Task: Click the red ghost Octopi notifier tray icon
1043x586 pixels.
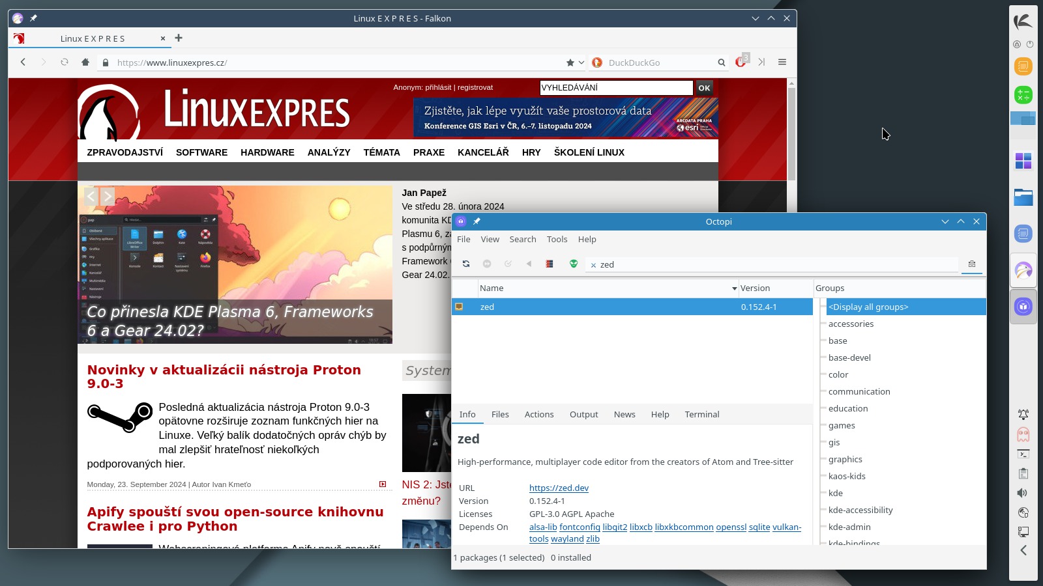Action: click(1023, 434)
